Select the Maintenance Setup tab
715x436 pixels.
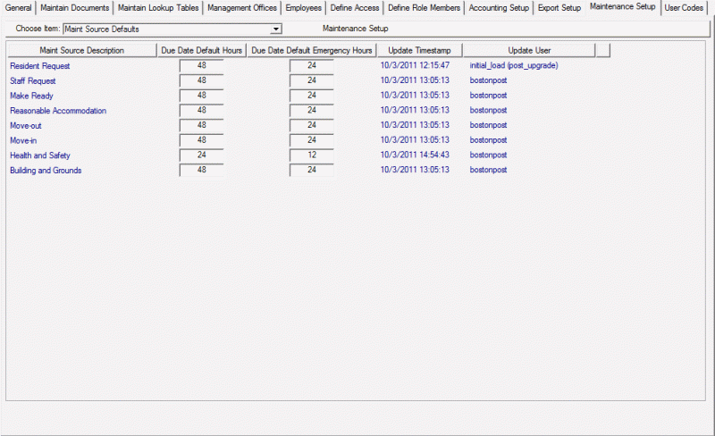pos(622,7)
